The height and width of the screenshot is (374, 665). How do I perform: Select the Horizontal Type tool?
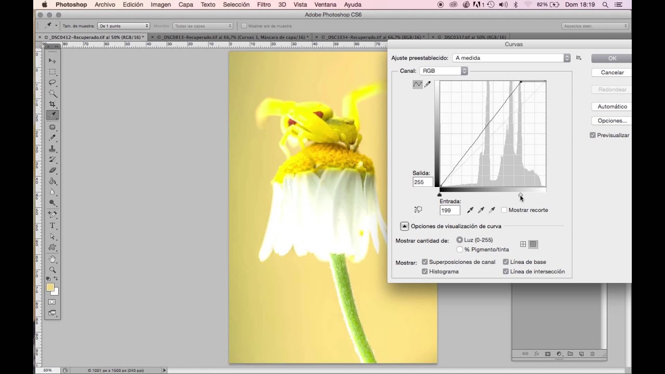[52, 225]
